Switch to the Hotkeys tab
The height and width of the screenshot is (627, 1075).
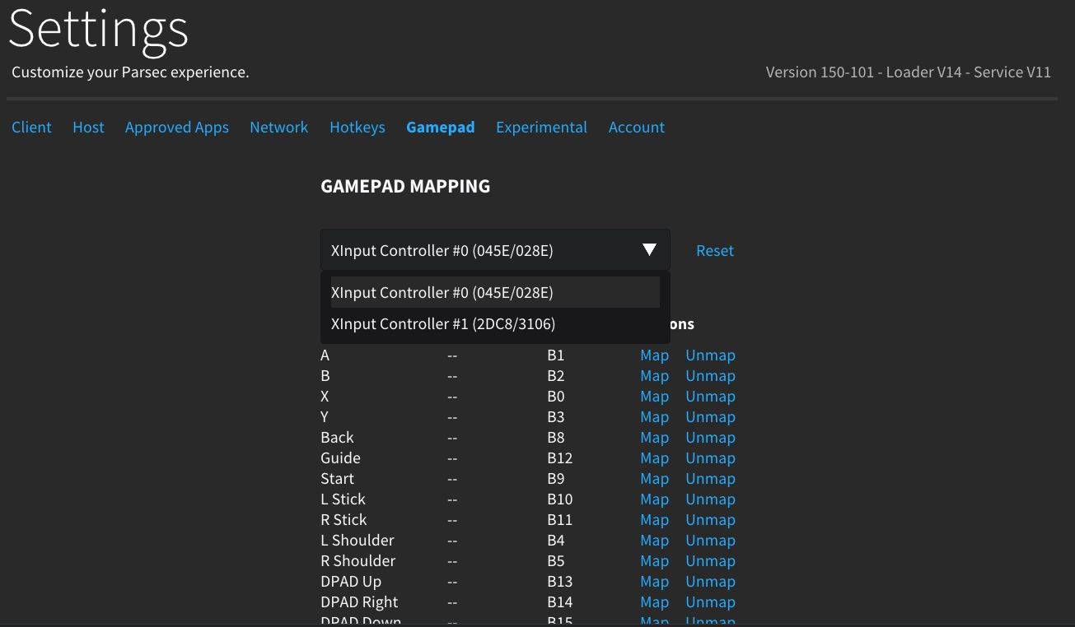tap(357, 128)
